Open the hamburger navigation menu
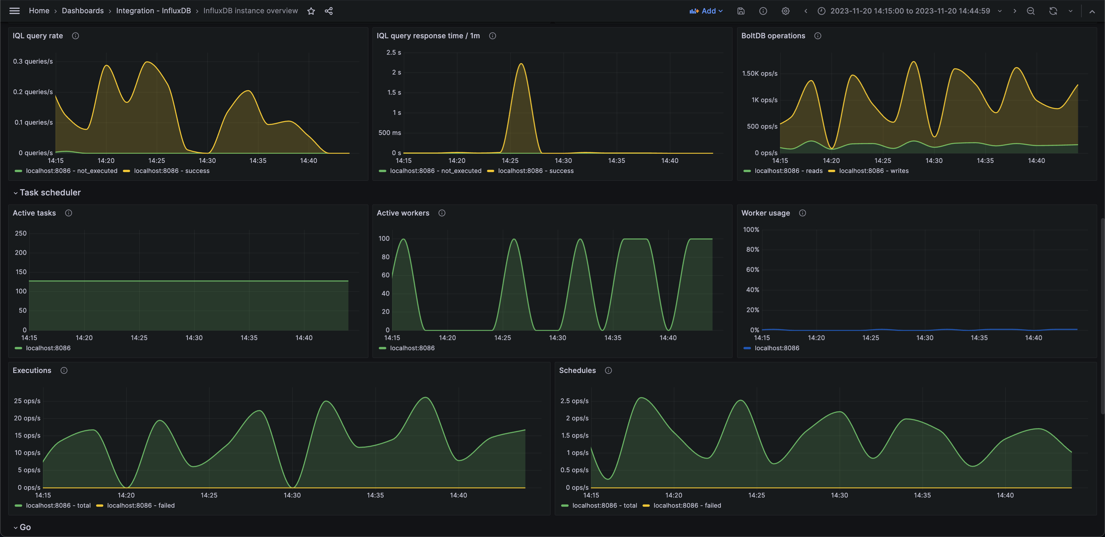This screenshot has width=1105, height=537. click(15, 11)
